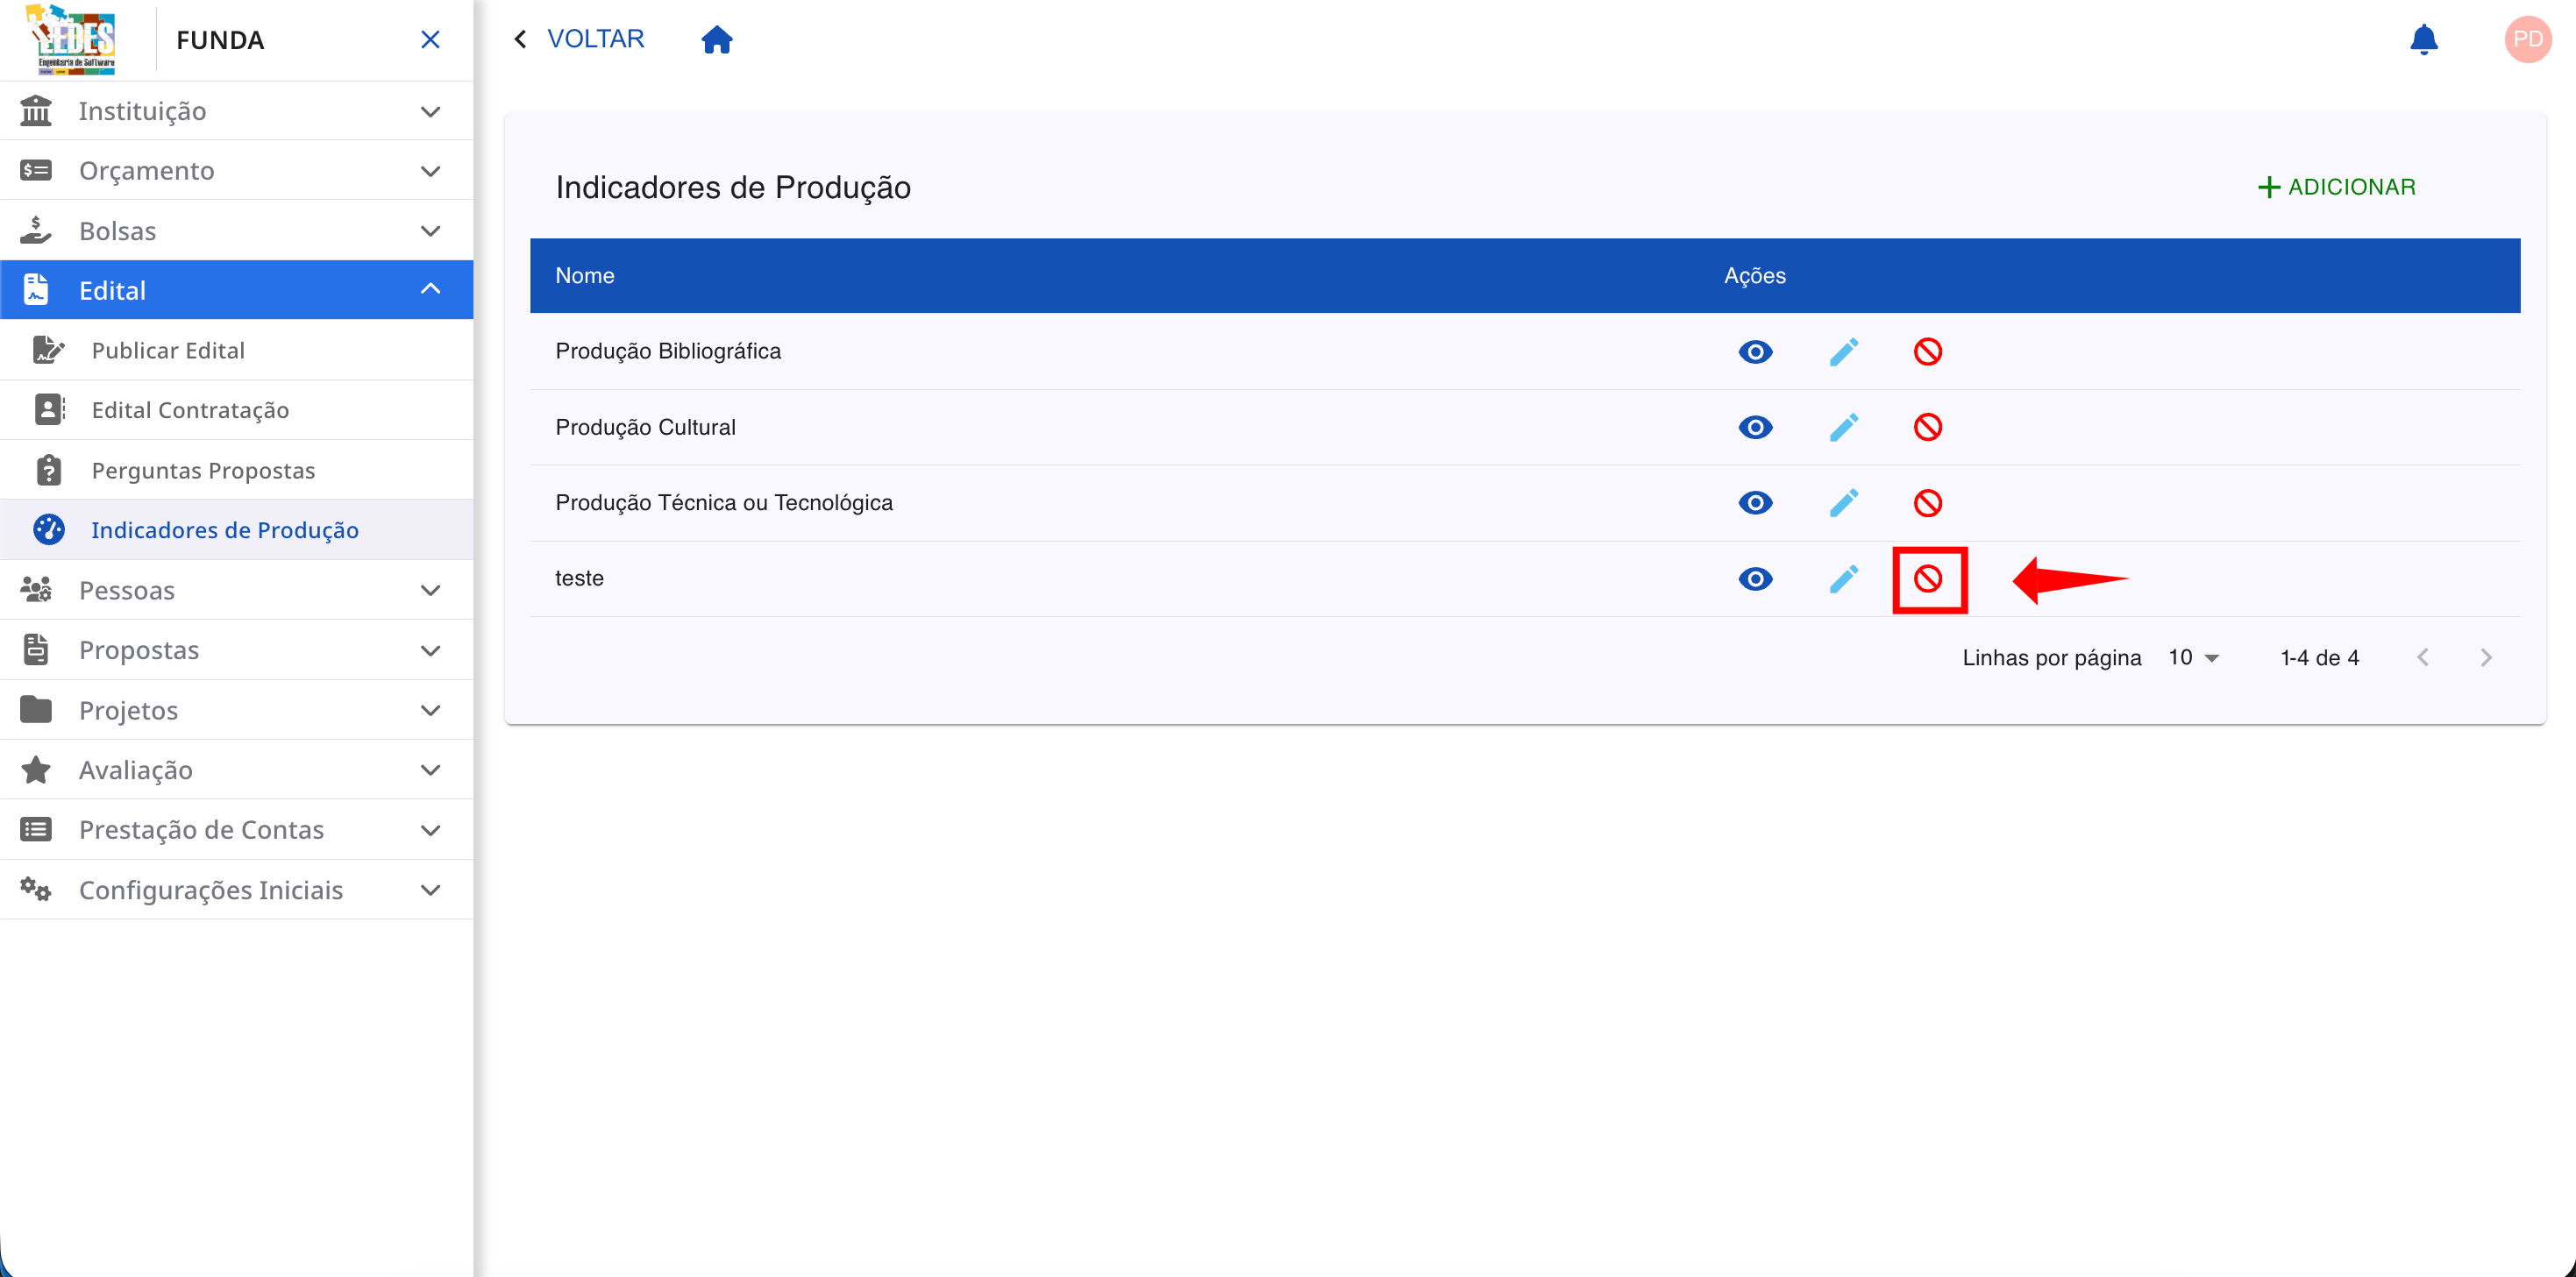Click the Indicadores de Produção gauge icon

[49, 530]
